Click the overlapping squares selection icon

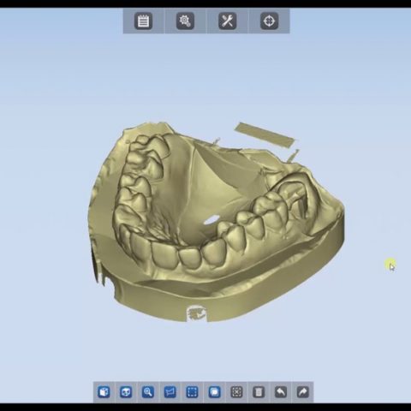point(214,392)
